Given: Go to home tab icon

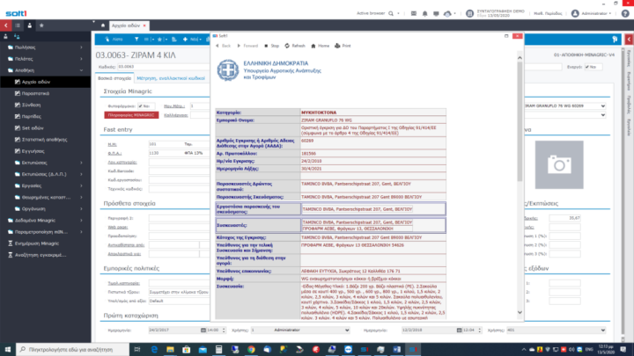Looking at the screenshot, I should [103, 25].
